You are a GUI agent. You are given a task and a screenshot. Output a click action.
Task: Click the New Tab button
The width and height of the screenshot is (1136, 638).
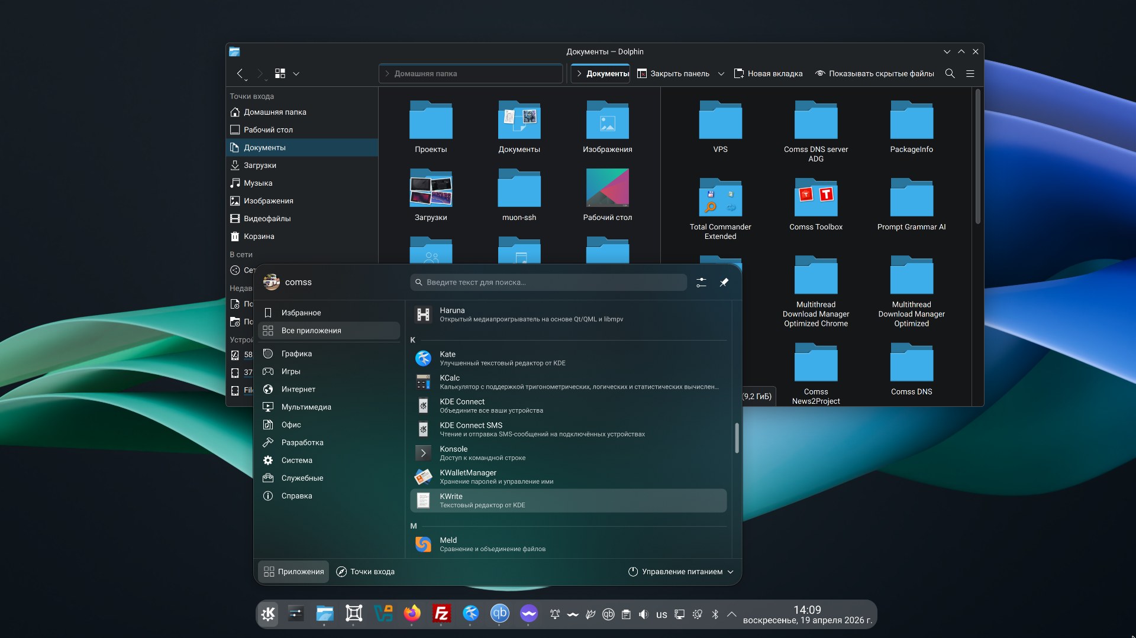[x=768, y=73]
